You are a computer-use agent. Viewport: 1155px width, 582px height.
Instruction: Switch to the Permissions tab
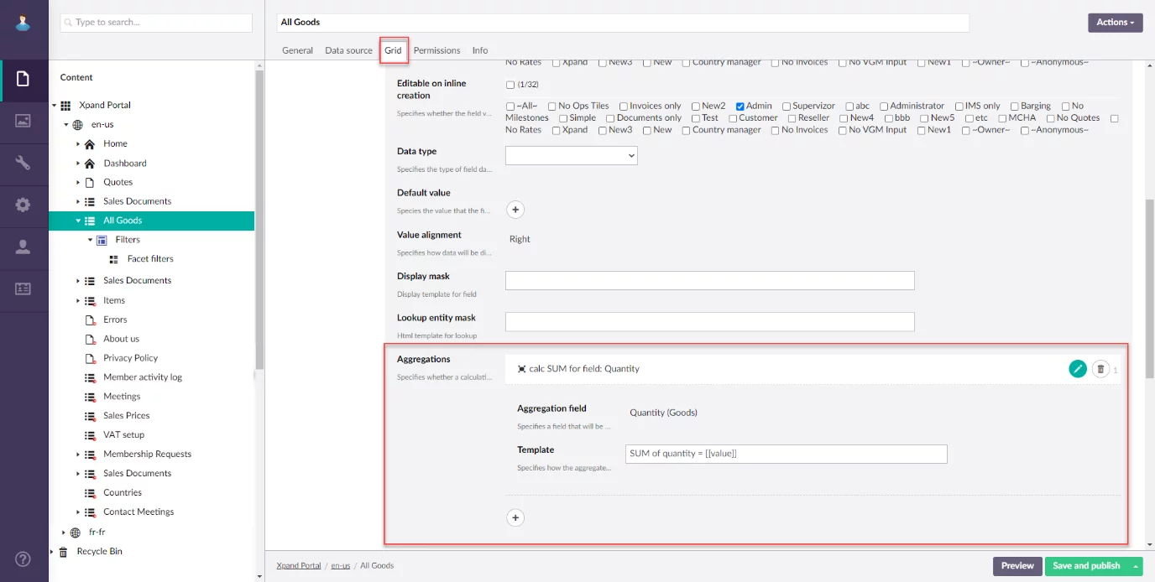click(x=436, y=50)
